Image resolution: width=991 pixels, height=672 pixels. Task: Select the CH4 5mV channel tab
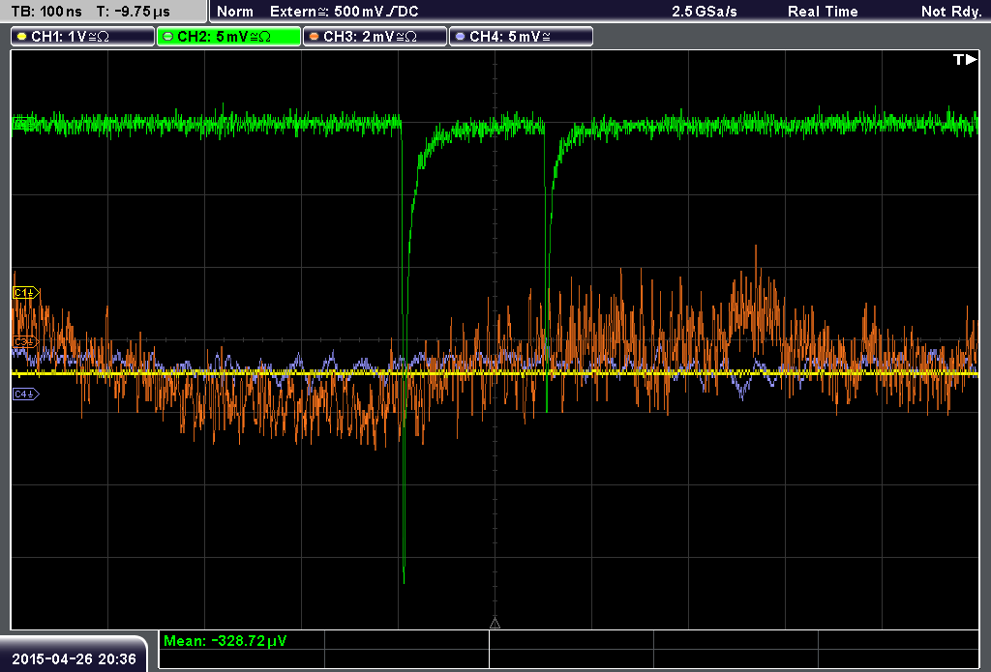pos(521,37)
